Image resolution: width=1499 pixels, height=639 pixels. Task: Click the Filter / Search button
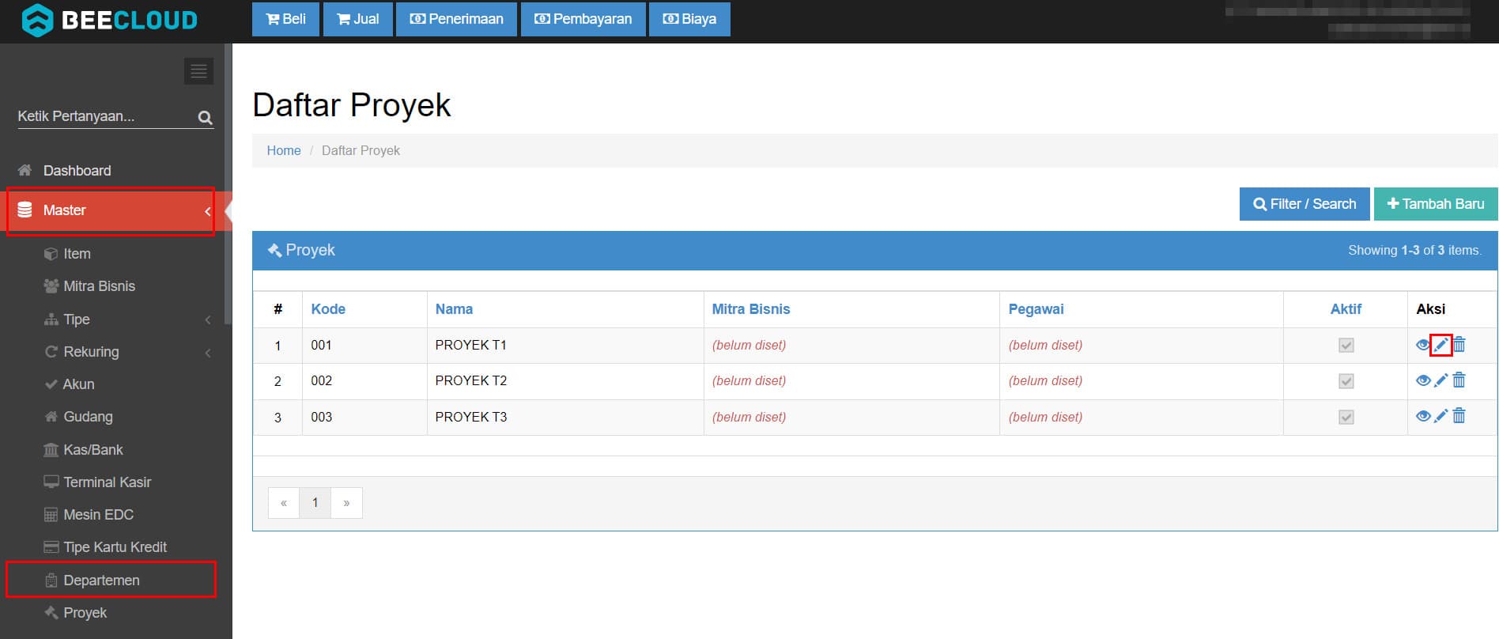pos(1305,204)
